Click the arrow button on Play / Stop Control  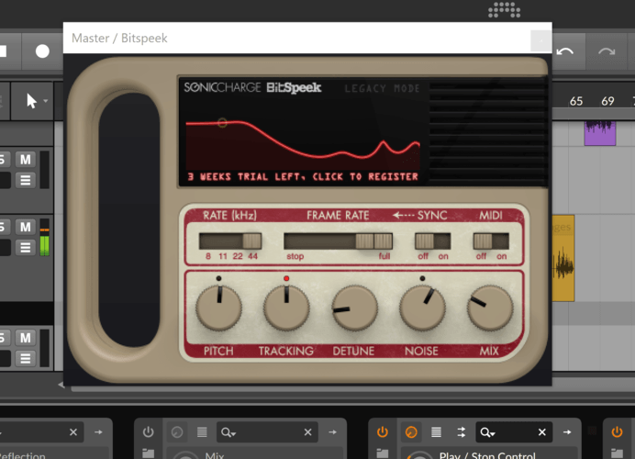tap(567, 432)
